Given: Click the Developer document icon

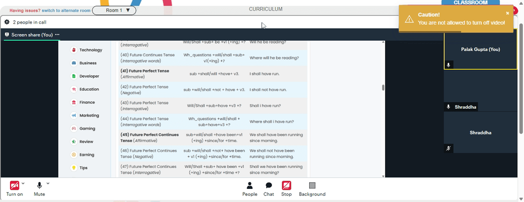Looking at the screenshot, I should [x=73, y=76].
